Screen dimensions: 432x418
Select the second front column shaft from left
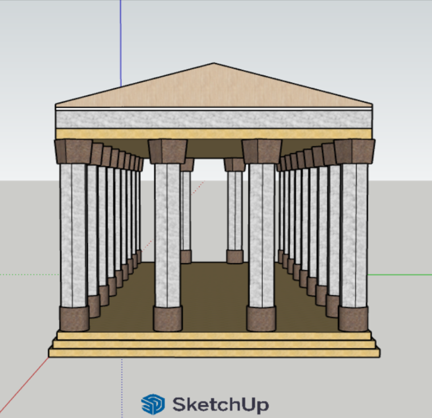coord(167,236)
